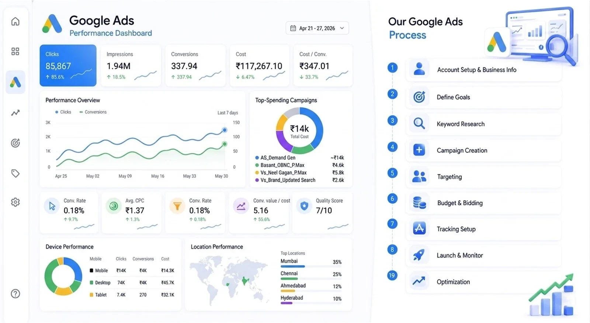Image resolution: width=590 pixels, height=323 pixels.
Task: Go to Home using the sidebar house icon
Action: 15,21
